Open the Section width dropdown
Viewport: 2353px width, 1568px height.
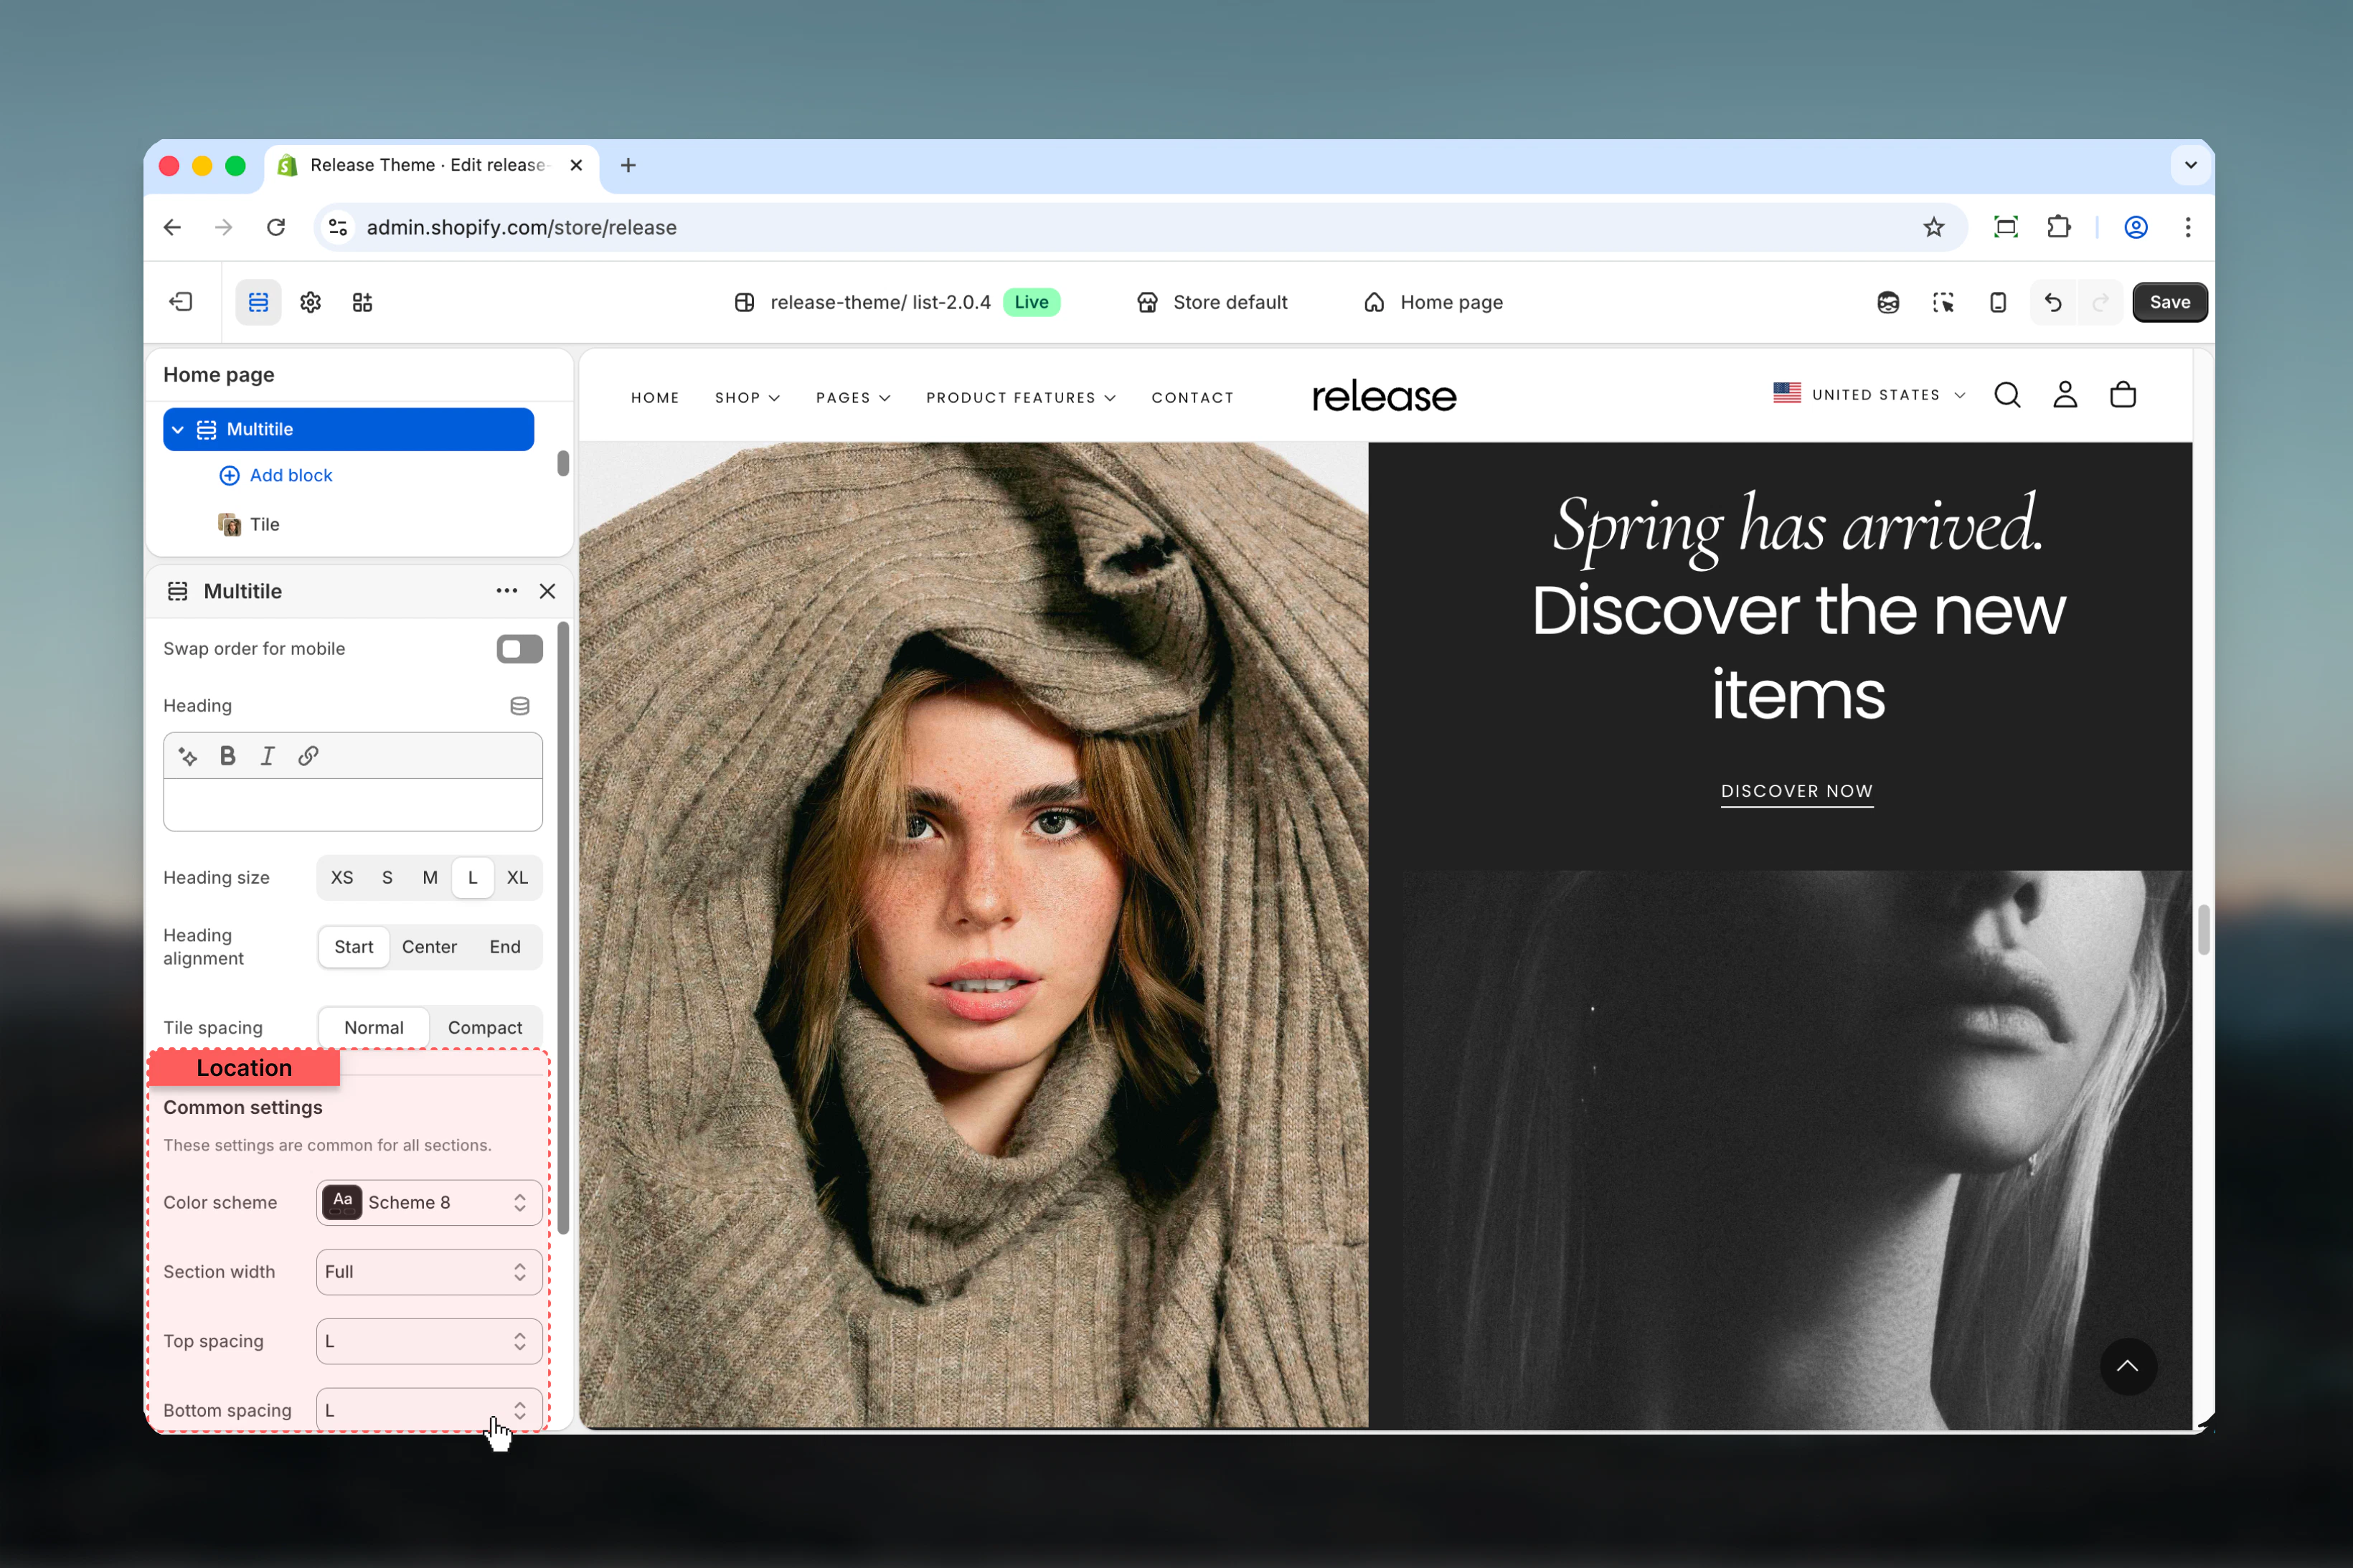click(x=429, y=1272)
